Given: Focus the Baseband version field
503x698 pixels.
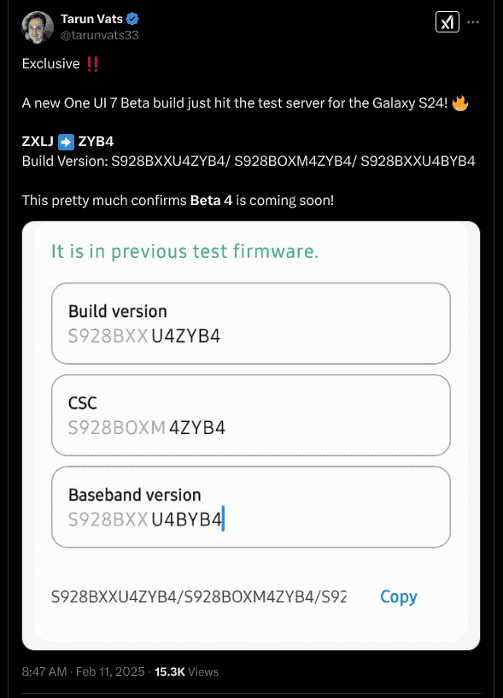Looking at the screenshot, I should coord(251,507).
